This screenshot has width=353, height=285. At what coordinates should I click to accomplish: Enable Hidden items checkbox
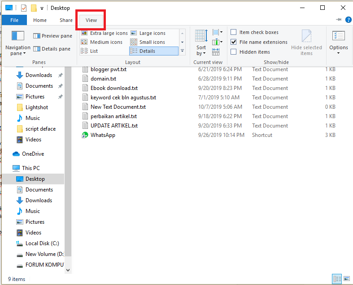tap(234, 52)
